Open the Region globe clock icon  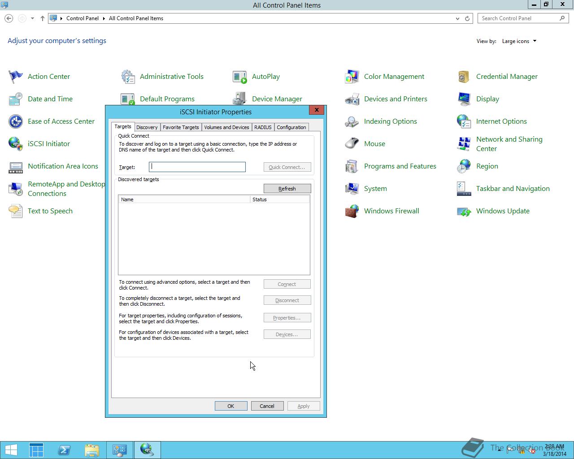(464, 166)
